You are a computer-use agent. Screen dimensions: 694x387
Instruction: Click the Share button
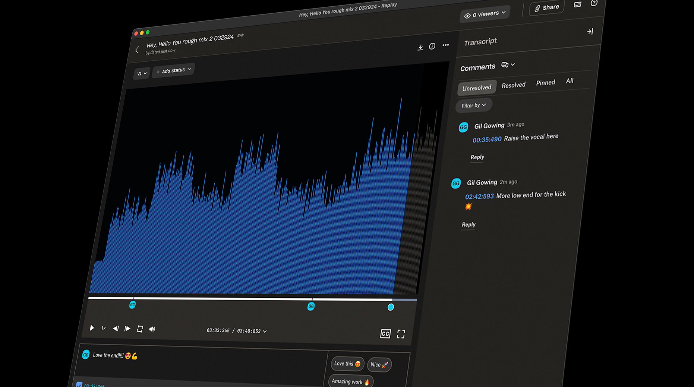pos(547,7)
